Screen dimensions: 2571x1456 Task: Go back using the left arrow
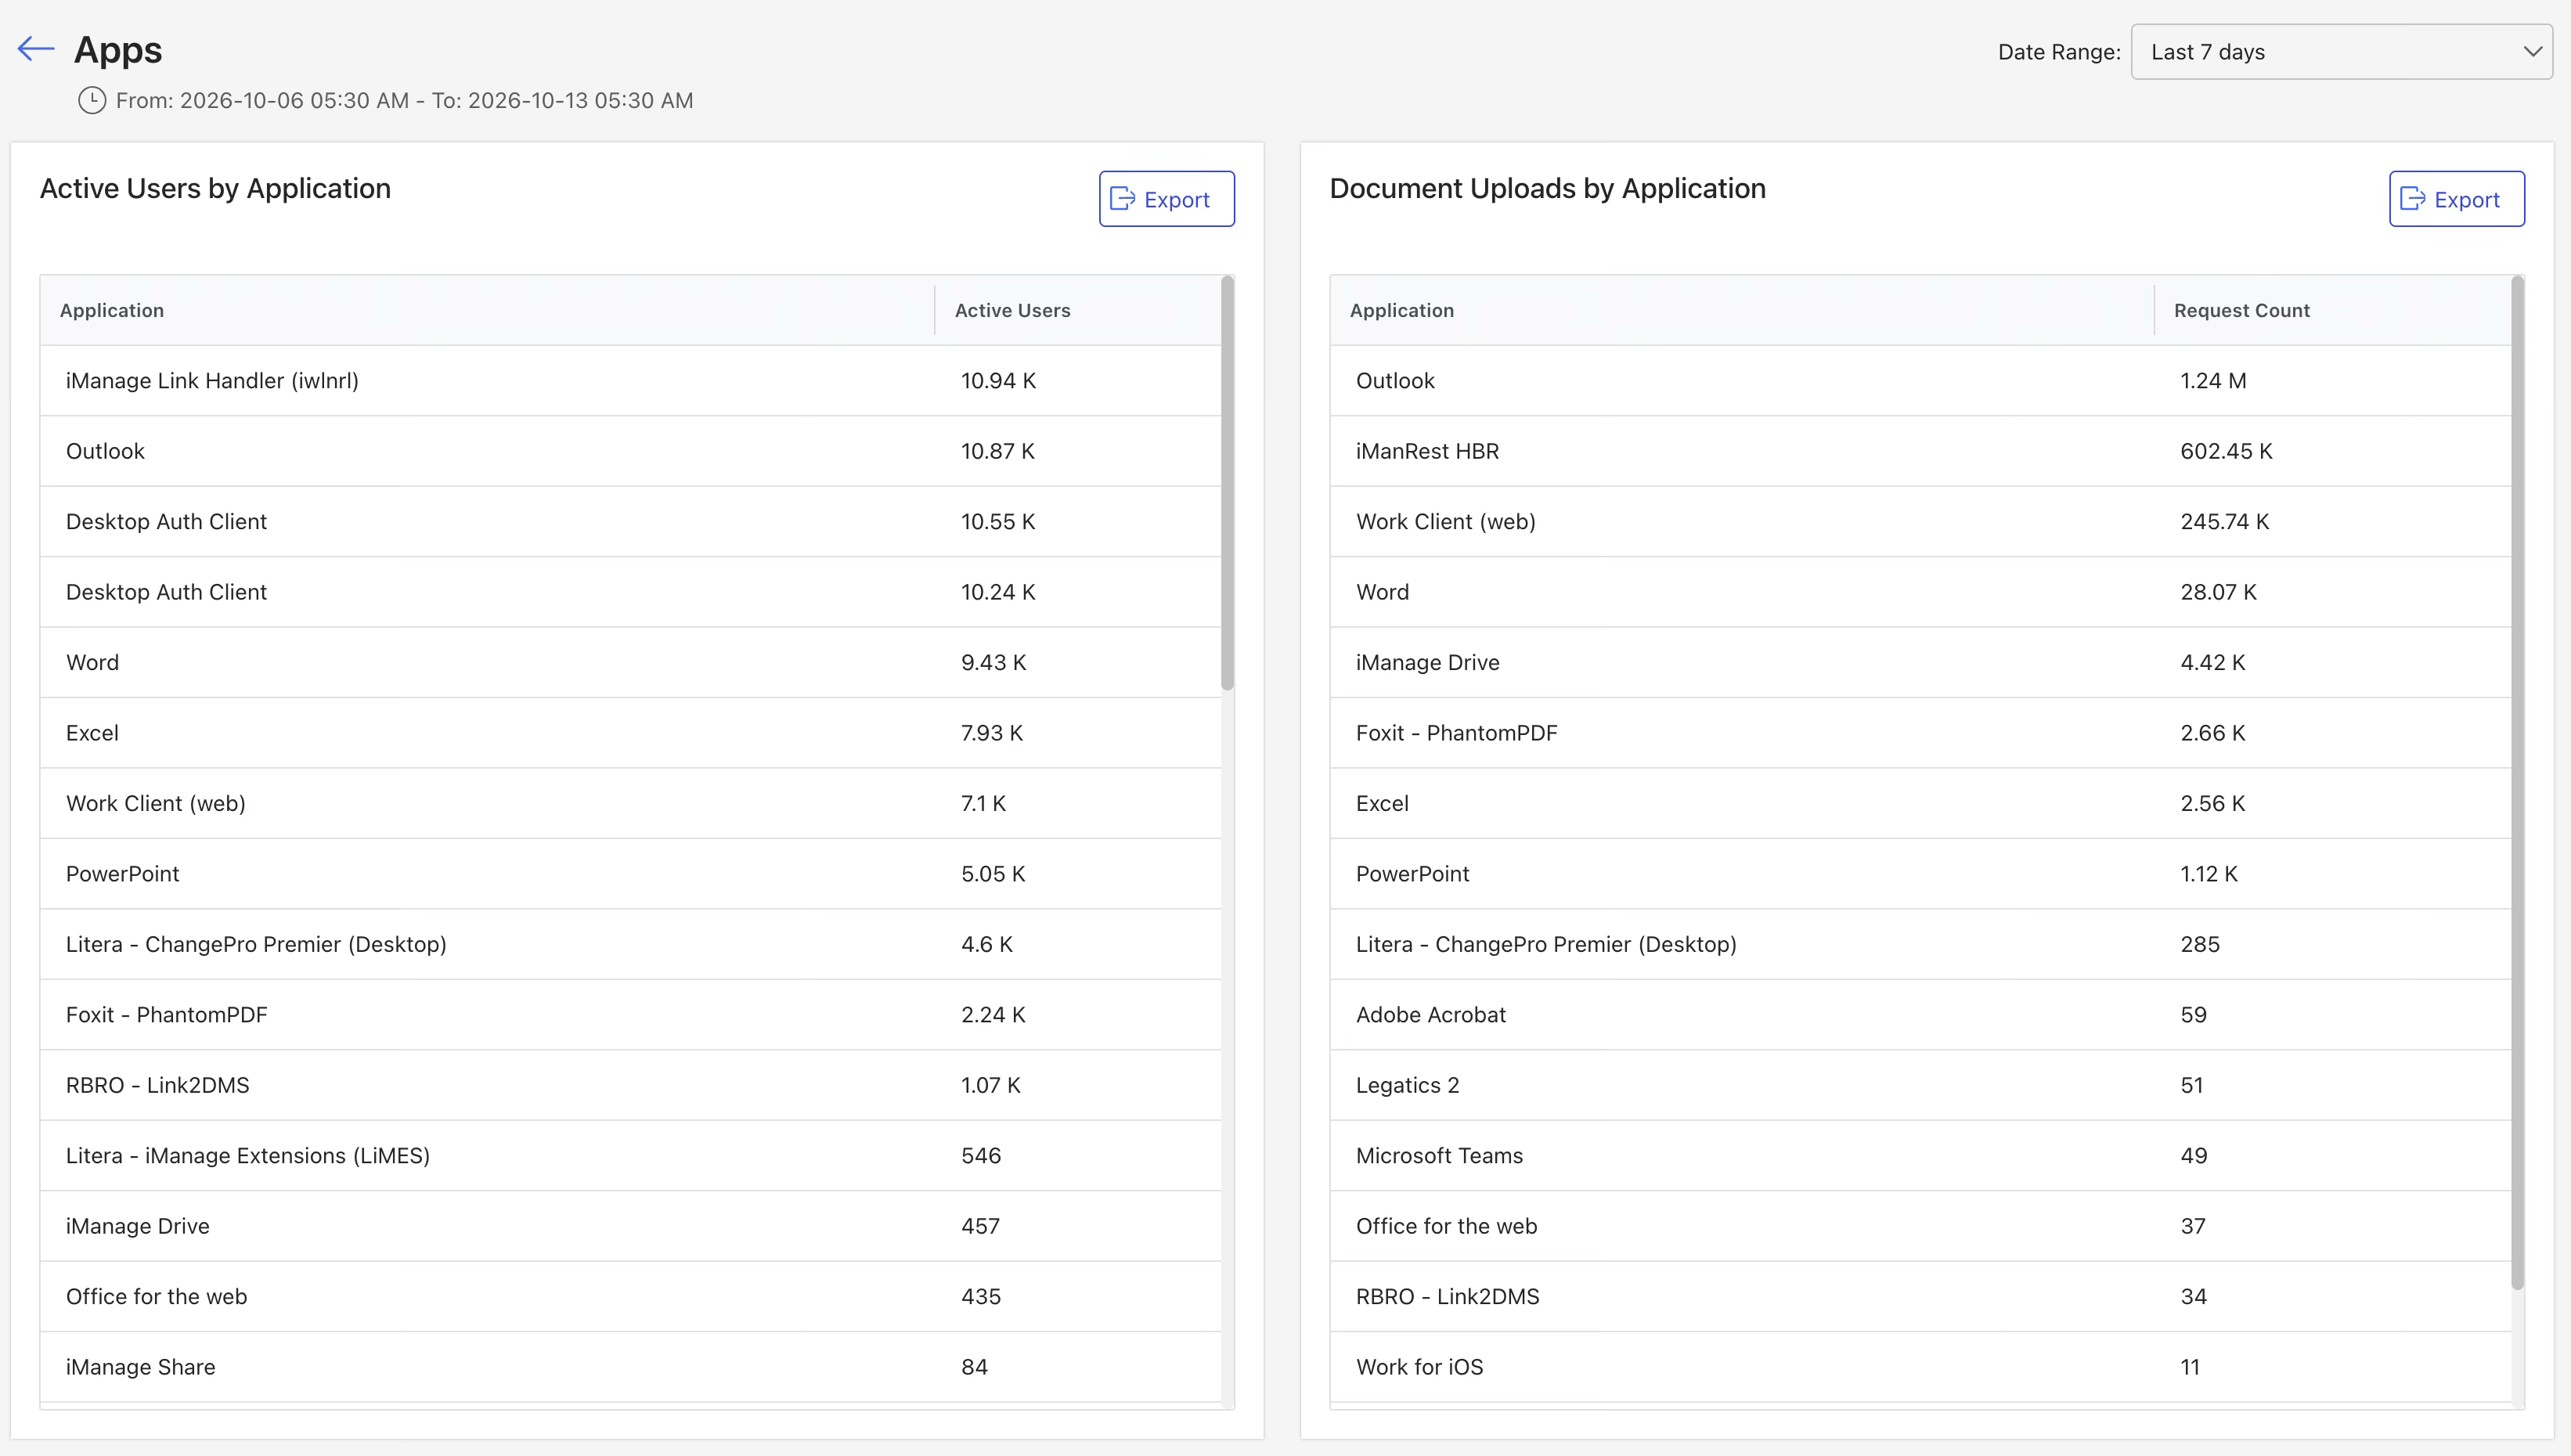pyautogui.click(x=36, y=48)
